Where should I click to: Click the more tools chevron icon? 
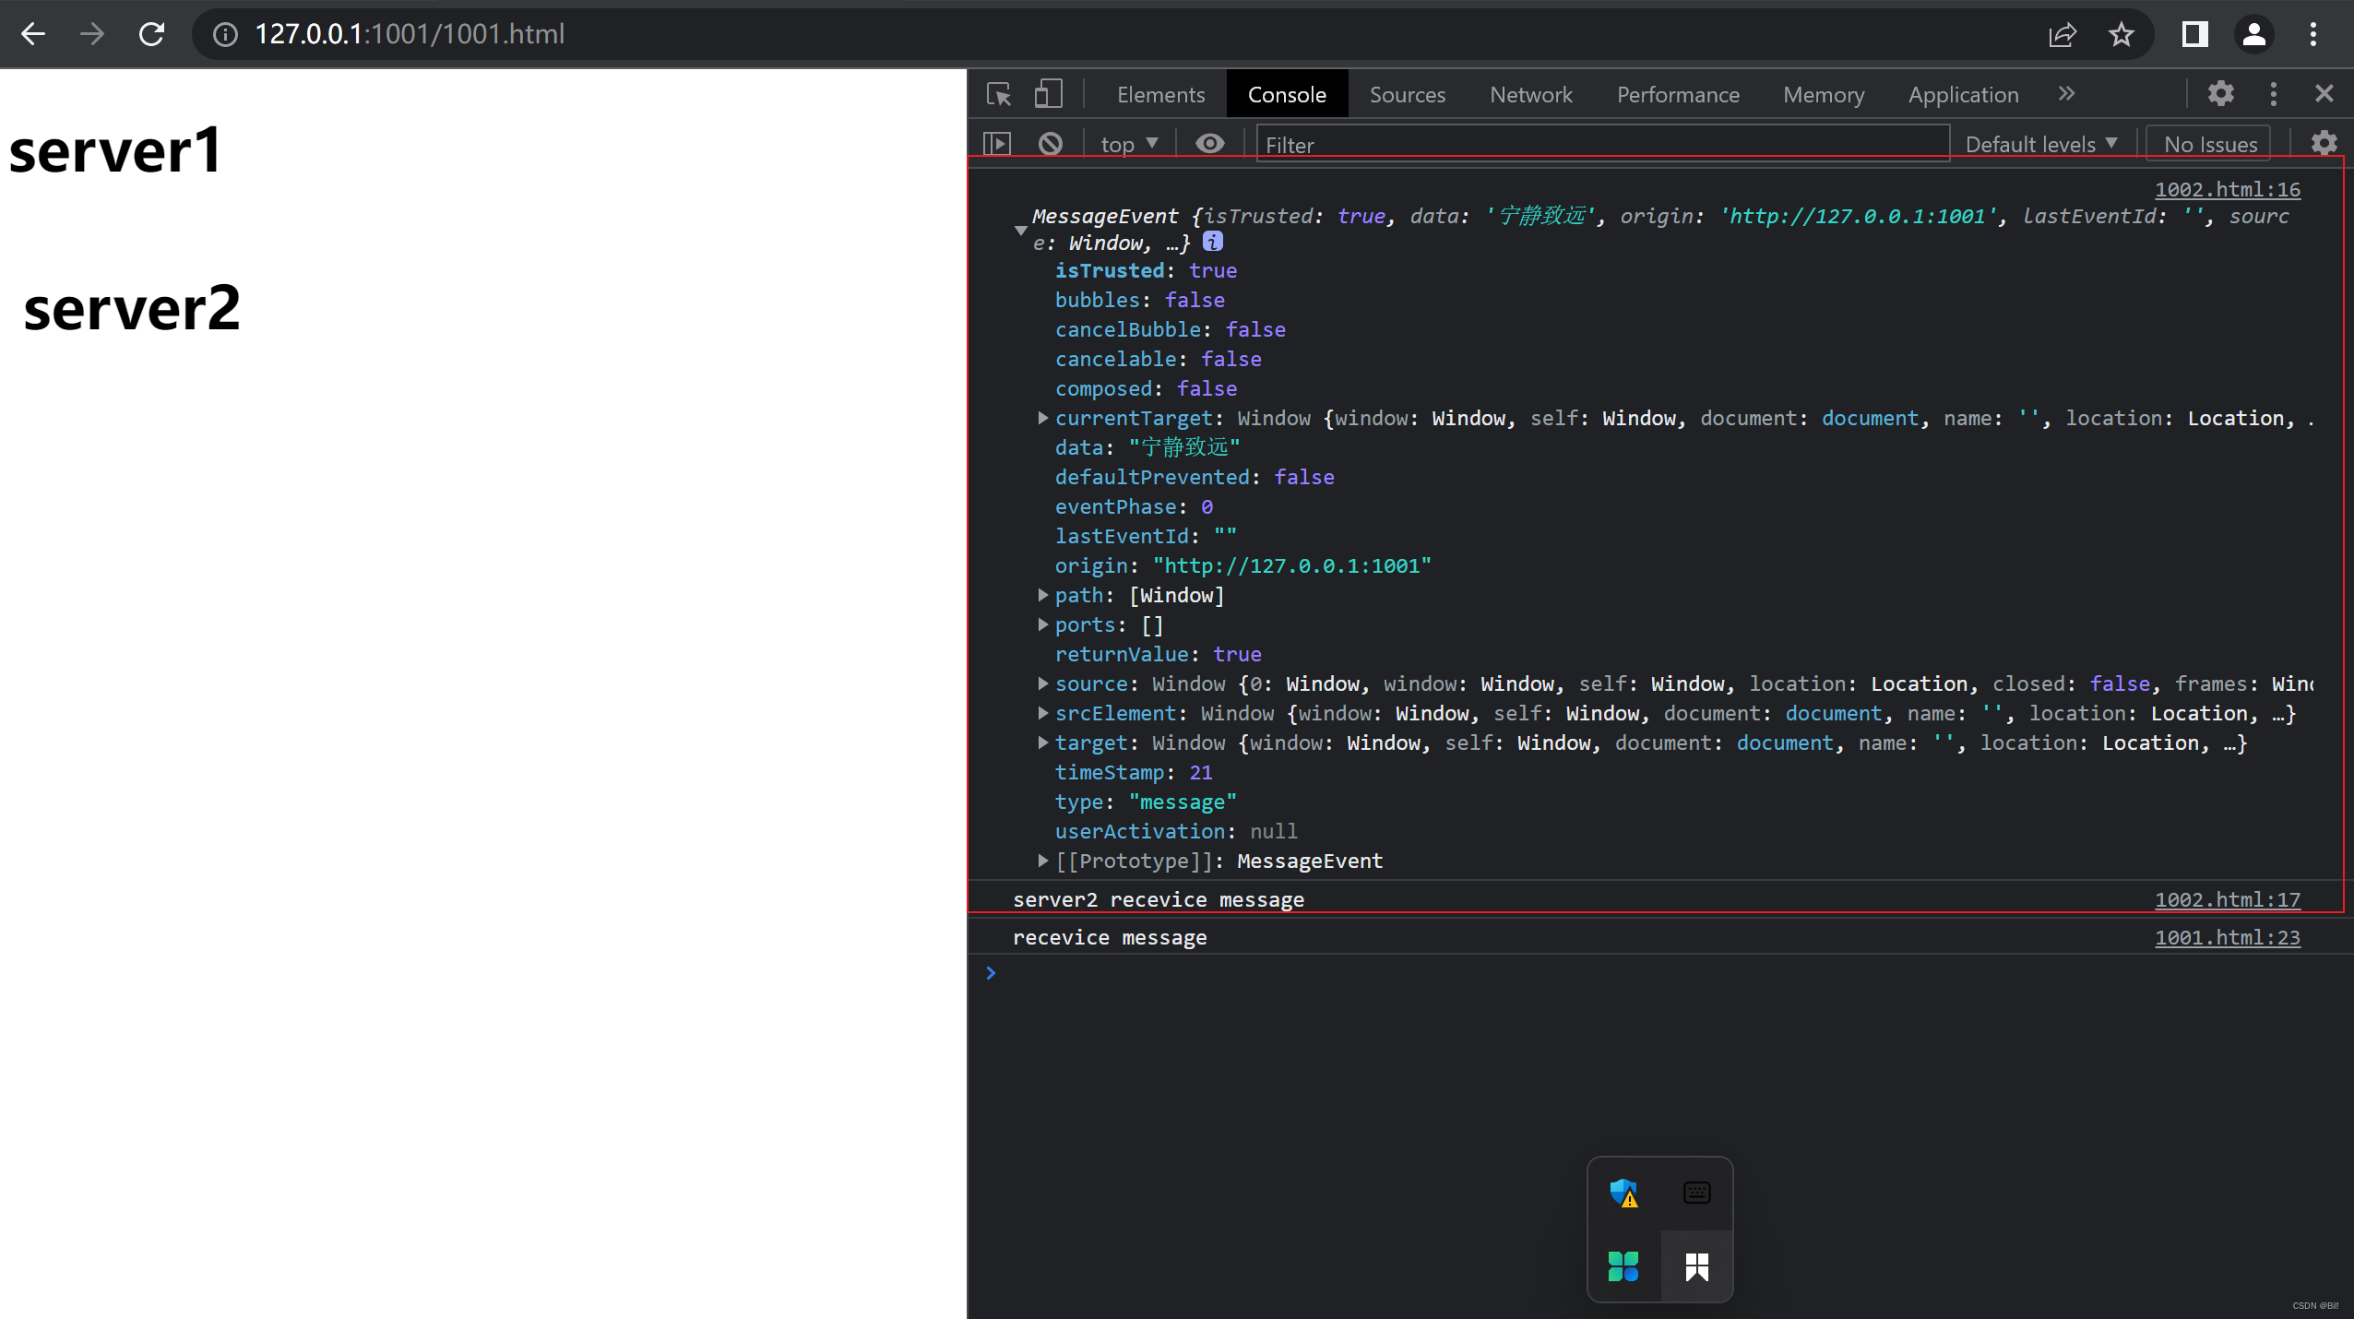[2066, 92]
